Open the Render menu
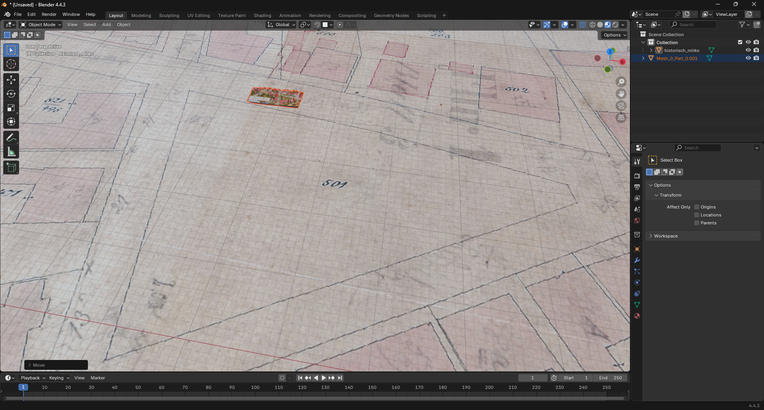Screen dimensions: 764x410 coord(49,14)
